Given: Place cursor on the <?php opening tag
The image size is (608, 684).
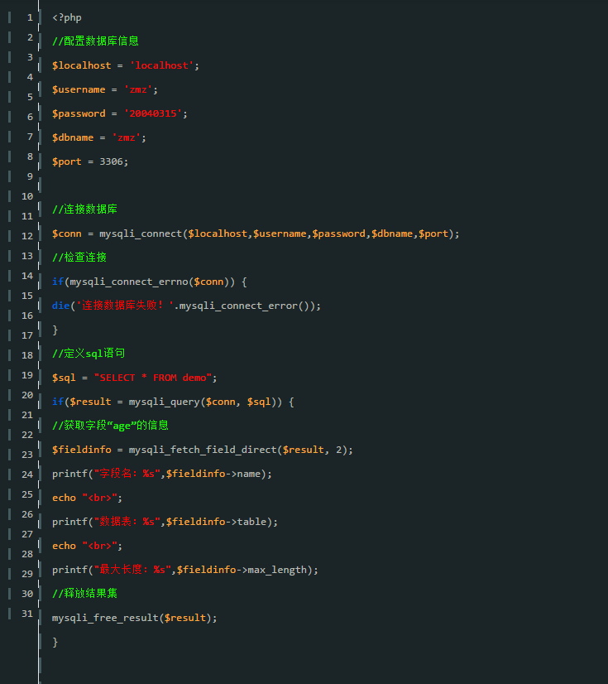Looking at the screenshot, I should click(x=67, y=17).
